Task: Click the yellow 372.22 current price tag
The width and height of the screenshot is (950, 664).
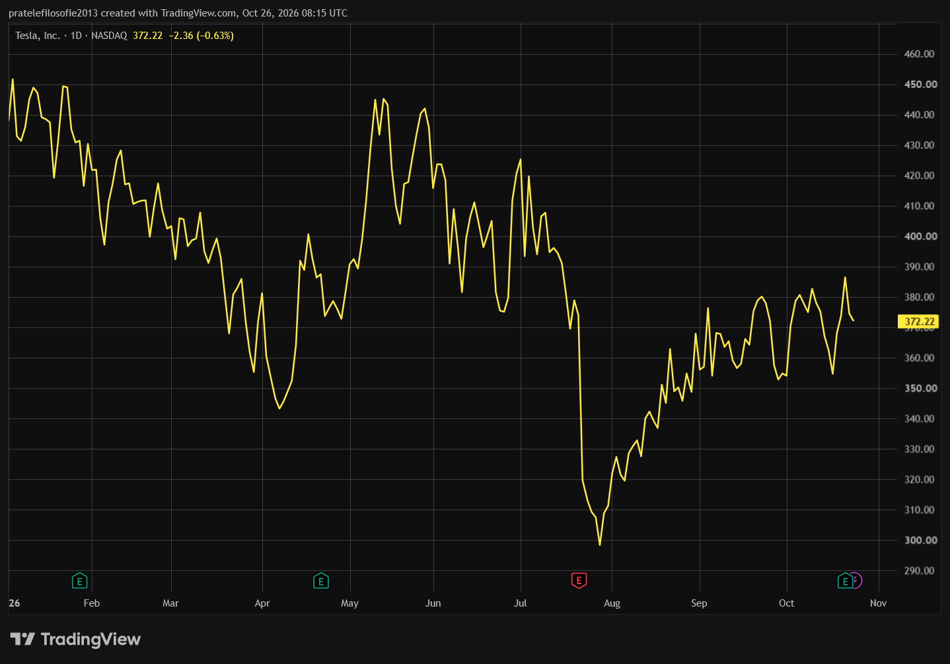Action: tap(919, 322)
